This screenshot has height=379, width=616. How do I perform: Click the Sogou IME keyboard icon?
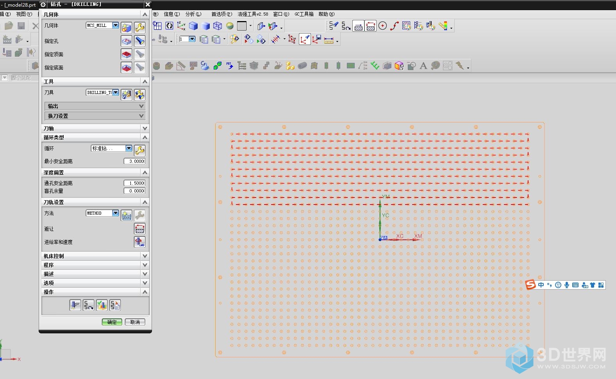point(575,285)
